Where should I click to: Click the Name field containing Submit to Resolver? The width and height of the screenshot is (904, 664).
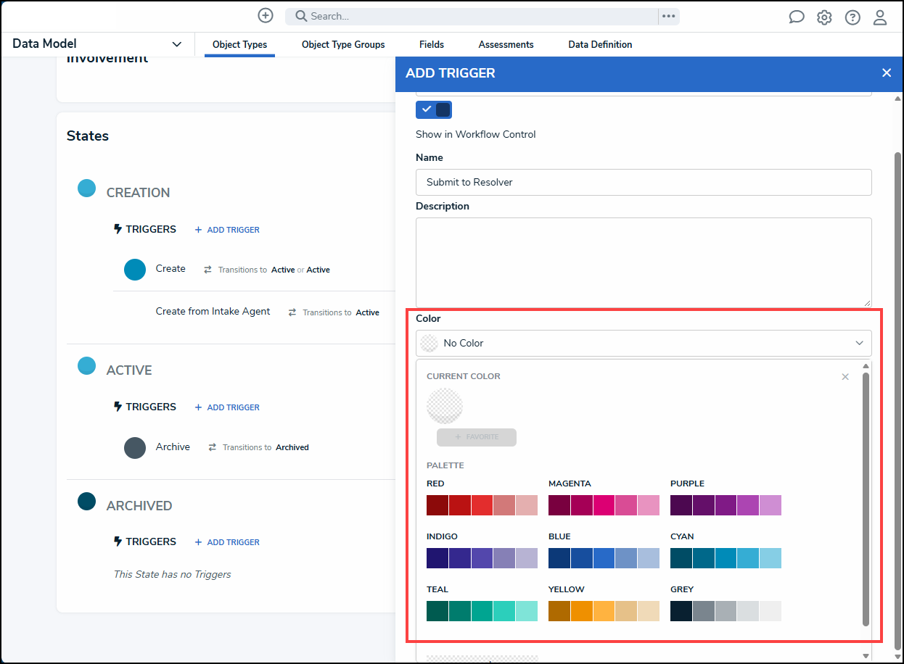pyautogui.click(x=644, y=182)
